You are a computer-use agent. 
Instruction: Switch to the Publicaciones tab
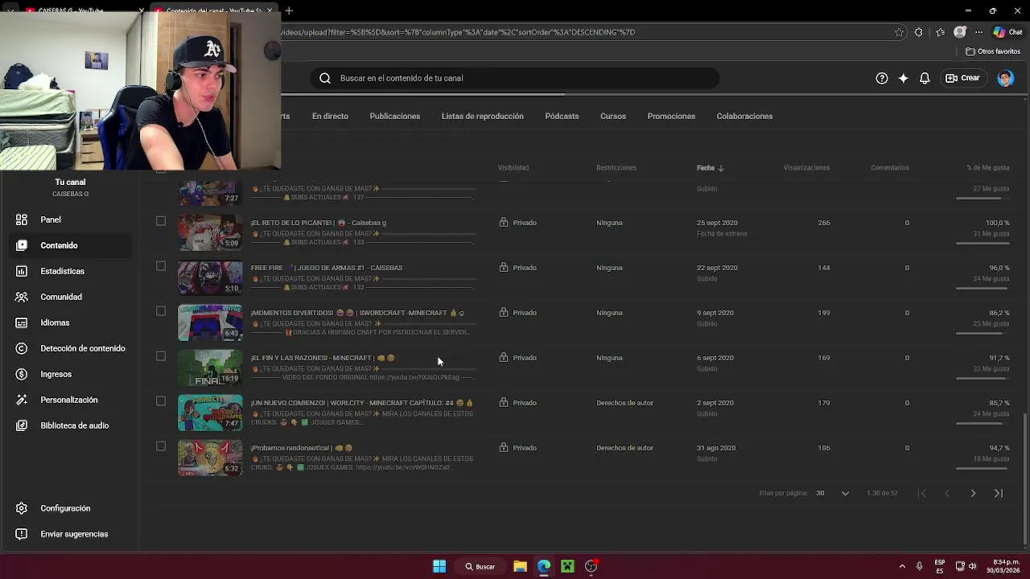click(x=394, y=116)
